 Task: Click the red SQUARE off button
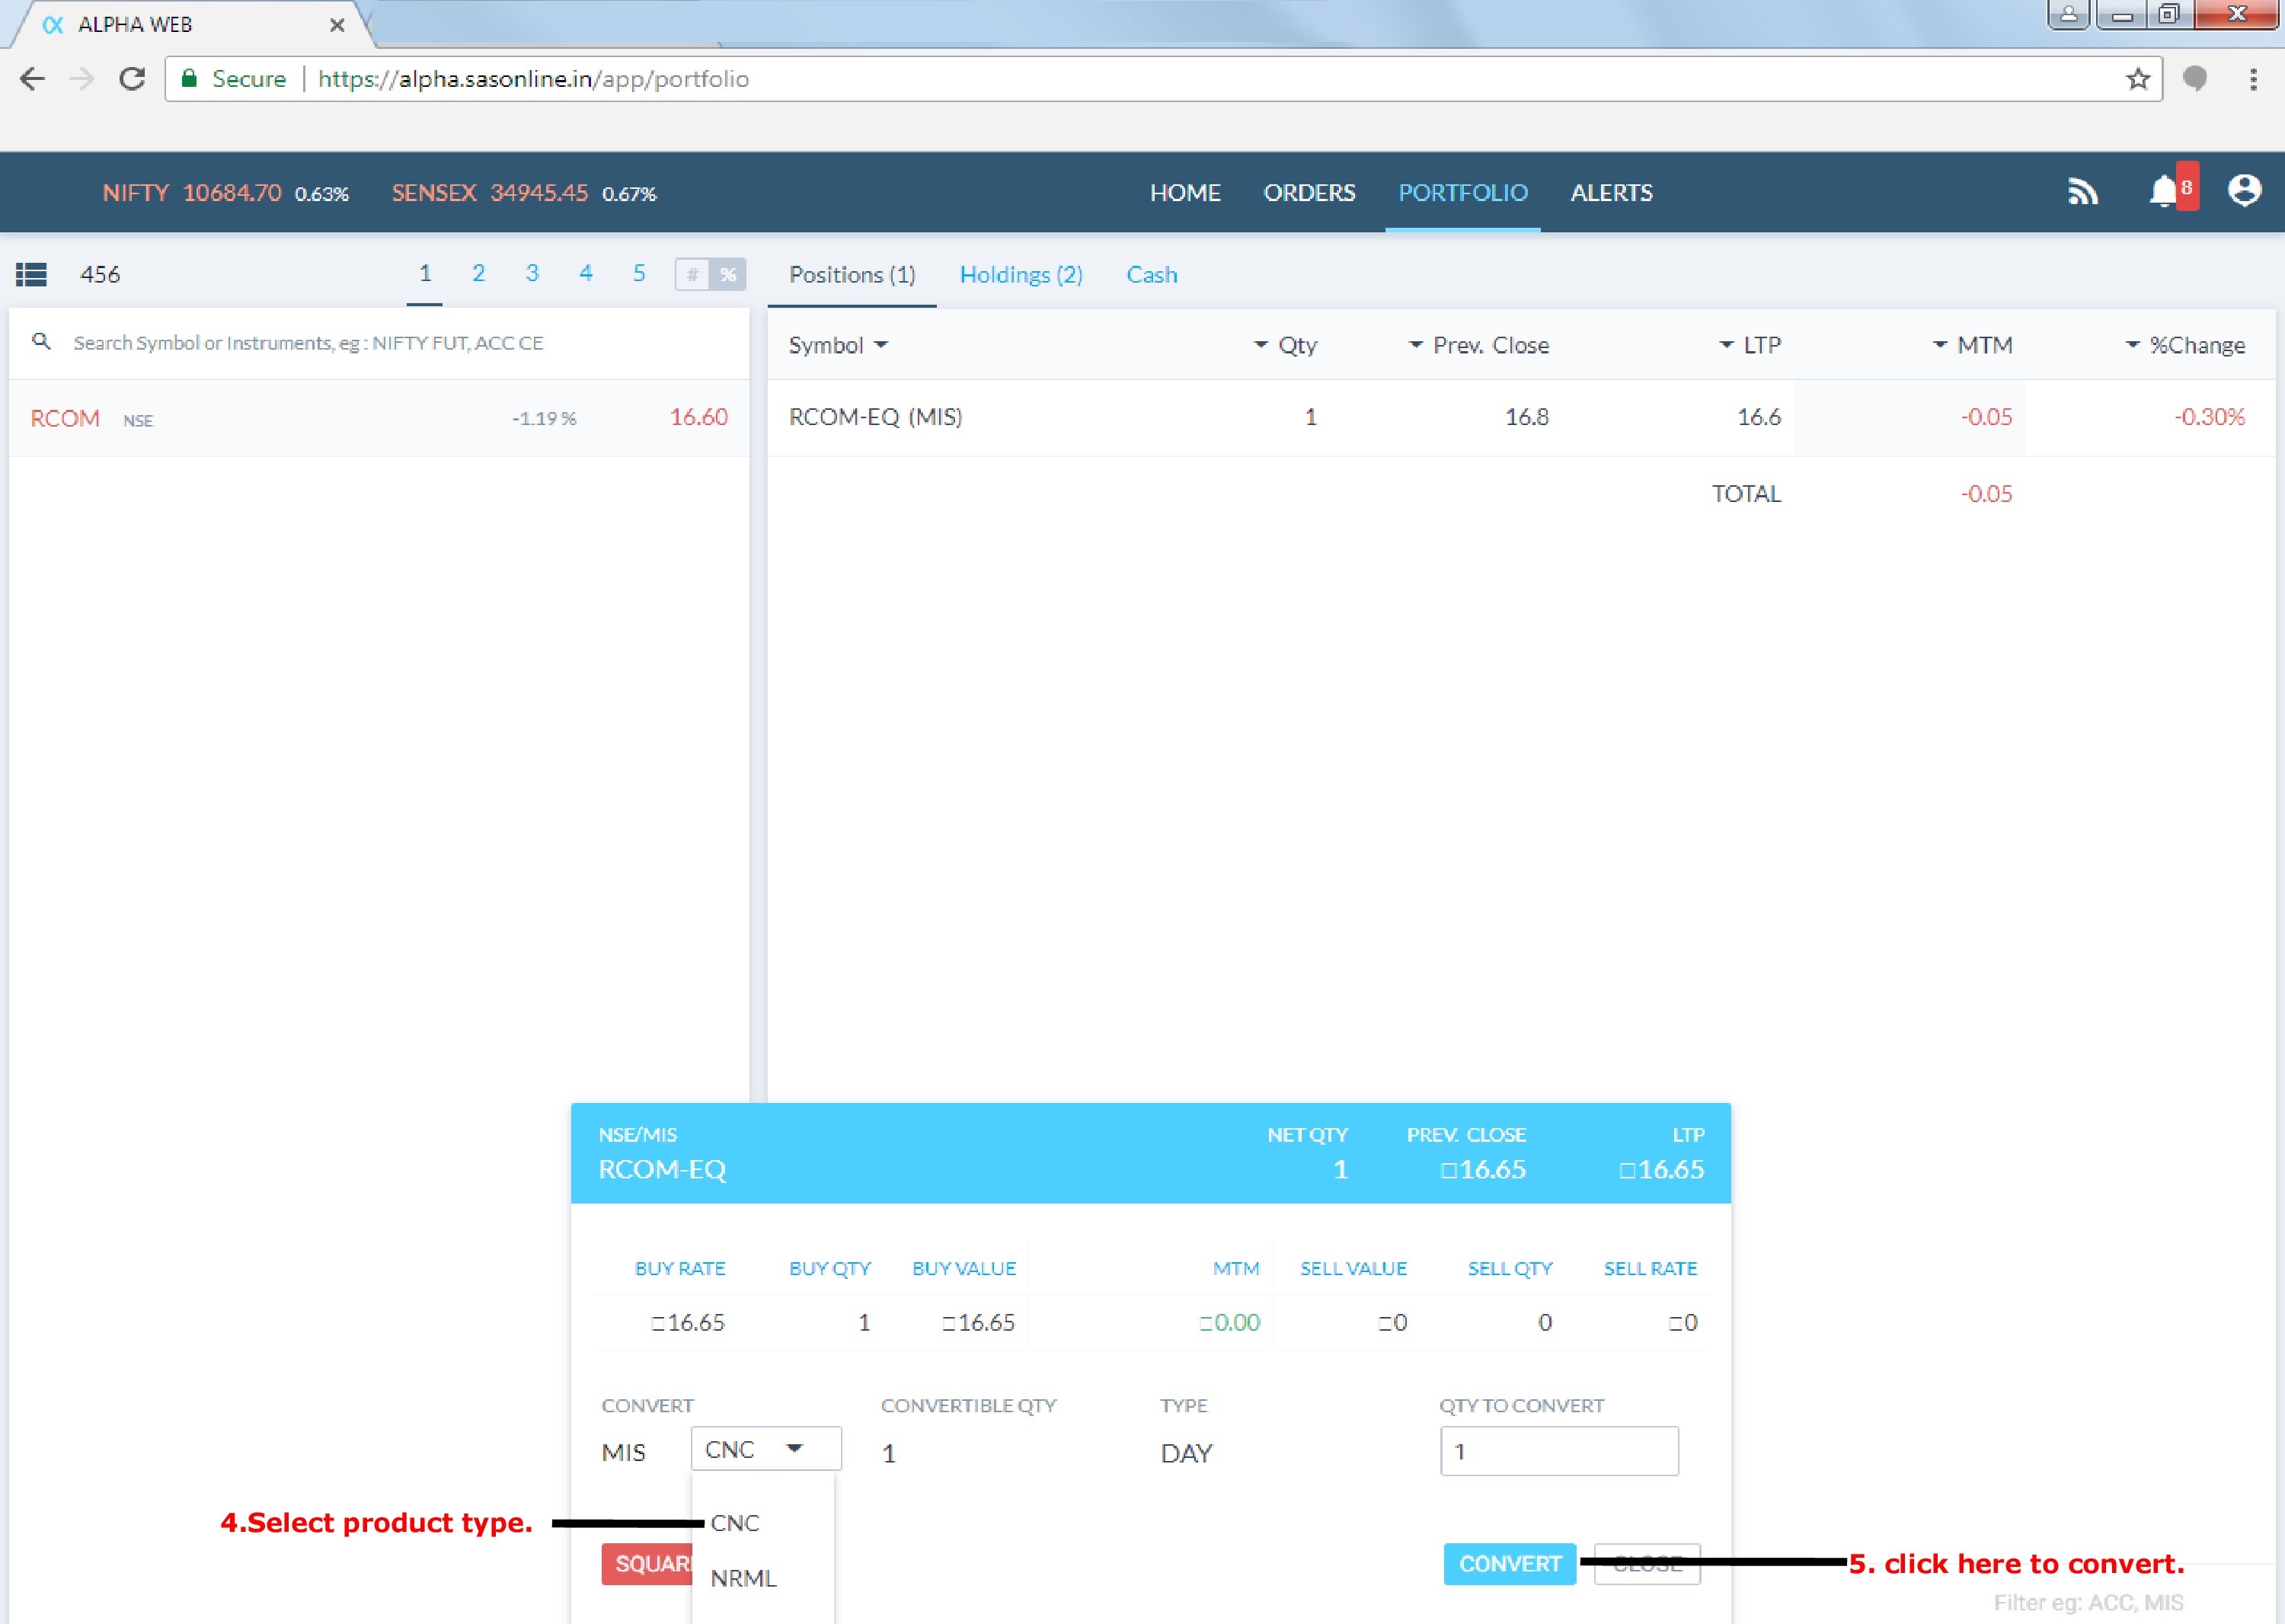(x=647, y=1564)
